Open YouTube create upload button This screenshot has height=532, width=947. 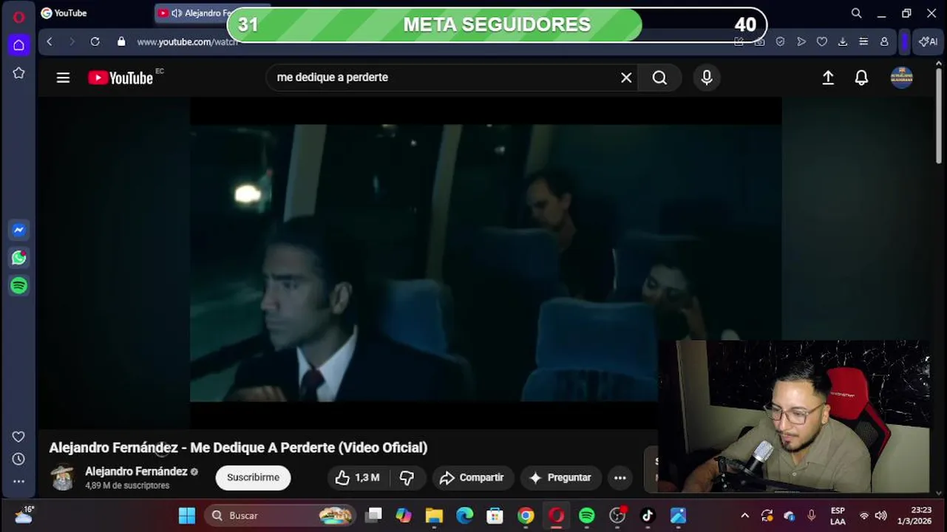click(x=828, y=78)
